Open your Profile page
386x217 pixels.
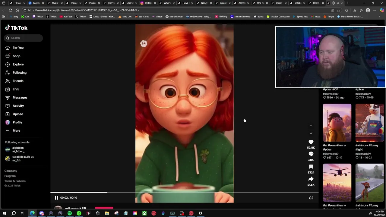(14, 122)
